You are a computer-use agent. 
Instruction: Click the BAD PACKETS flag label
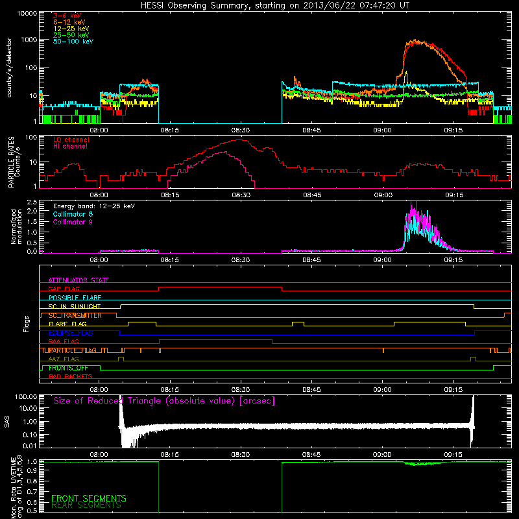click(71, 376)
